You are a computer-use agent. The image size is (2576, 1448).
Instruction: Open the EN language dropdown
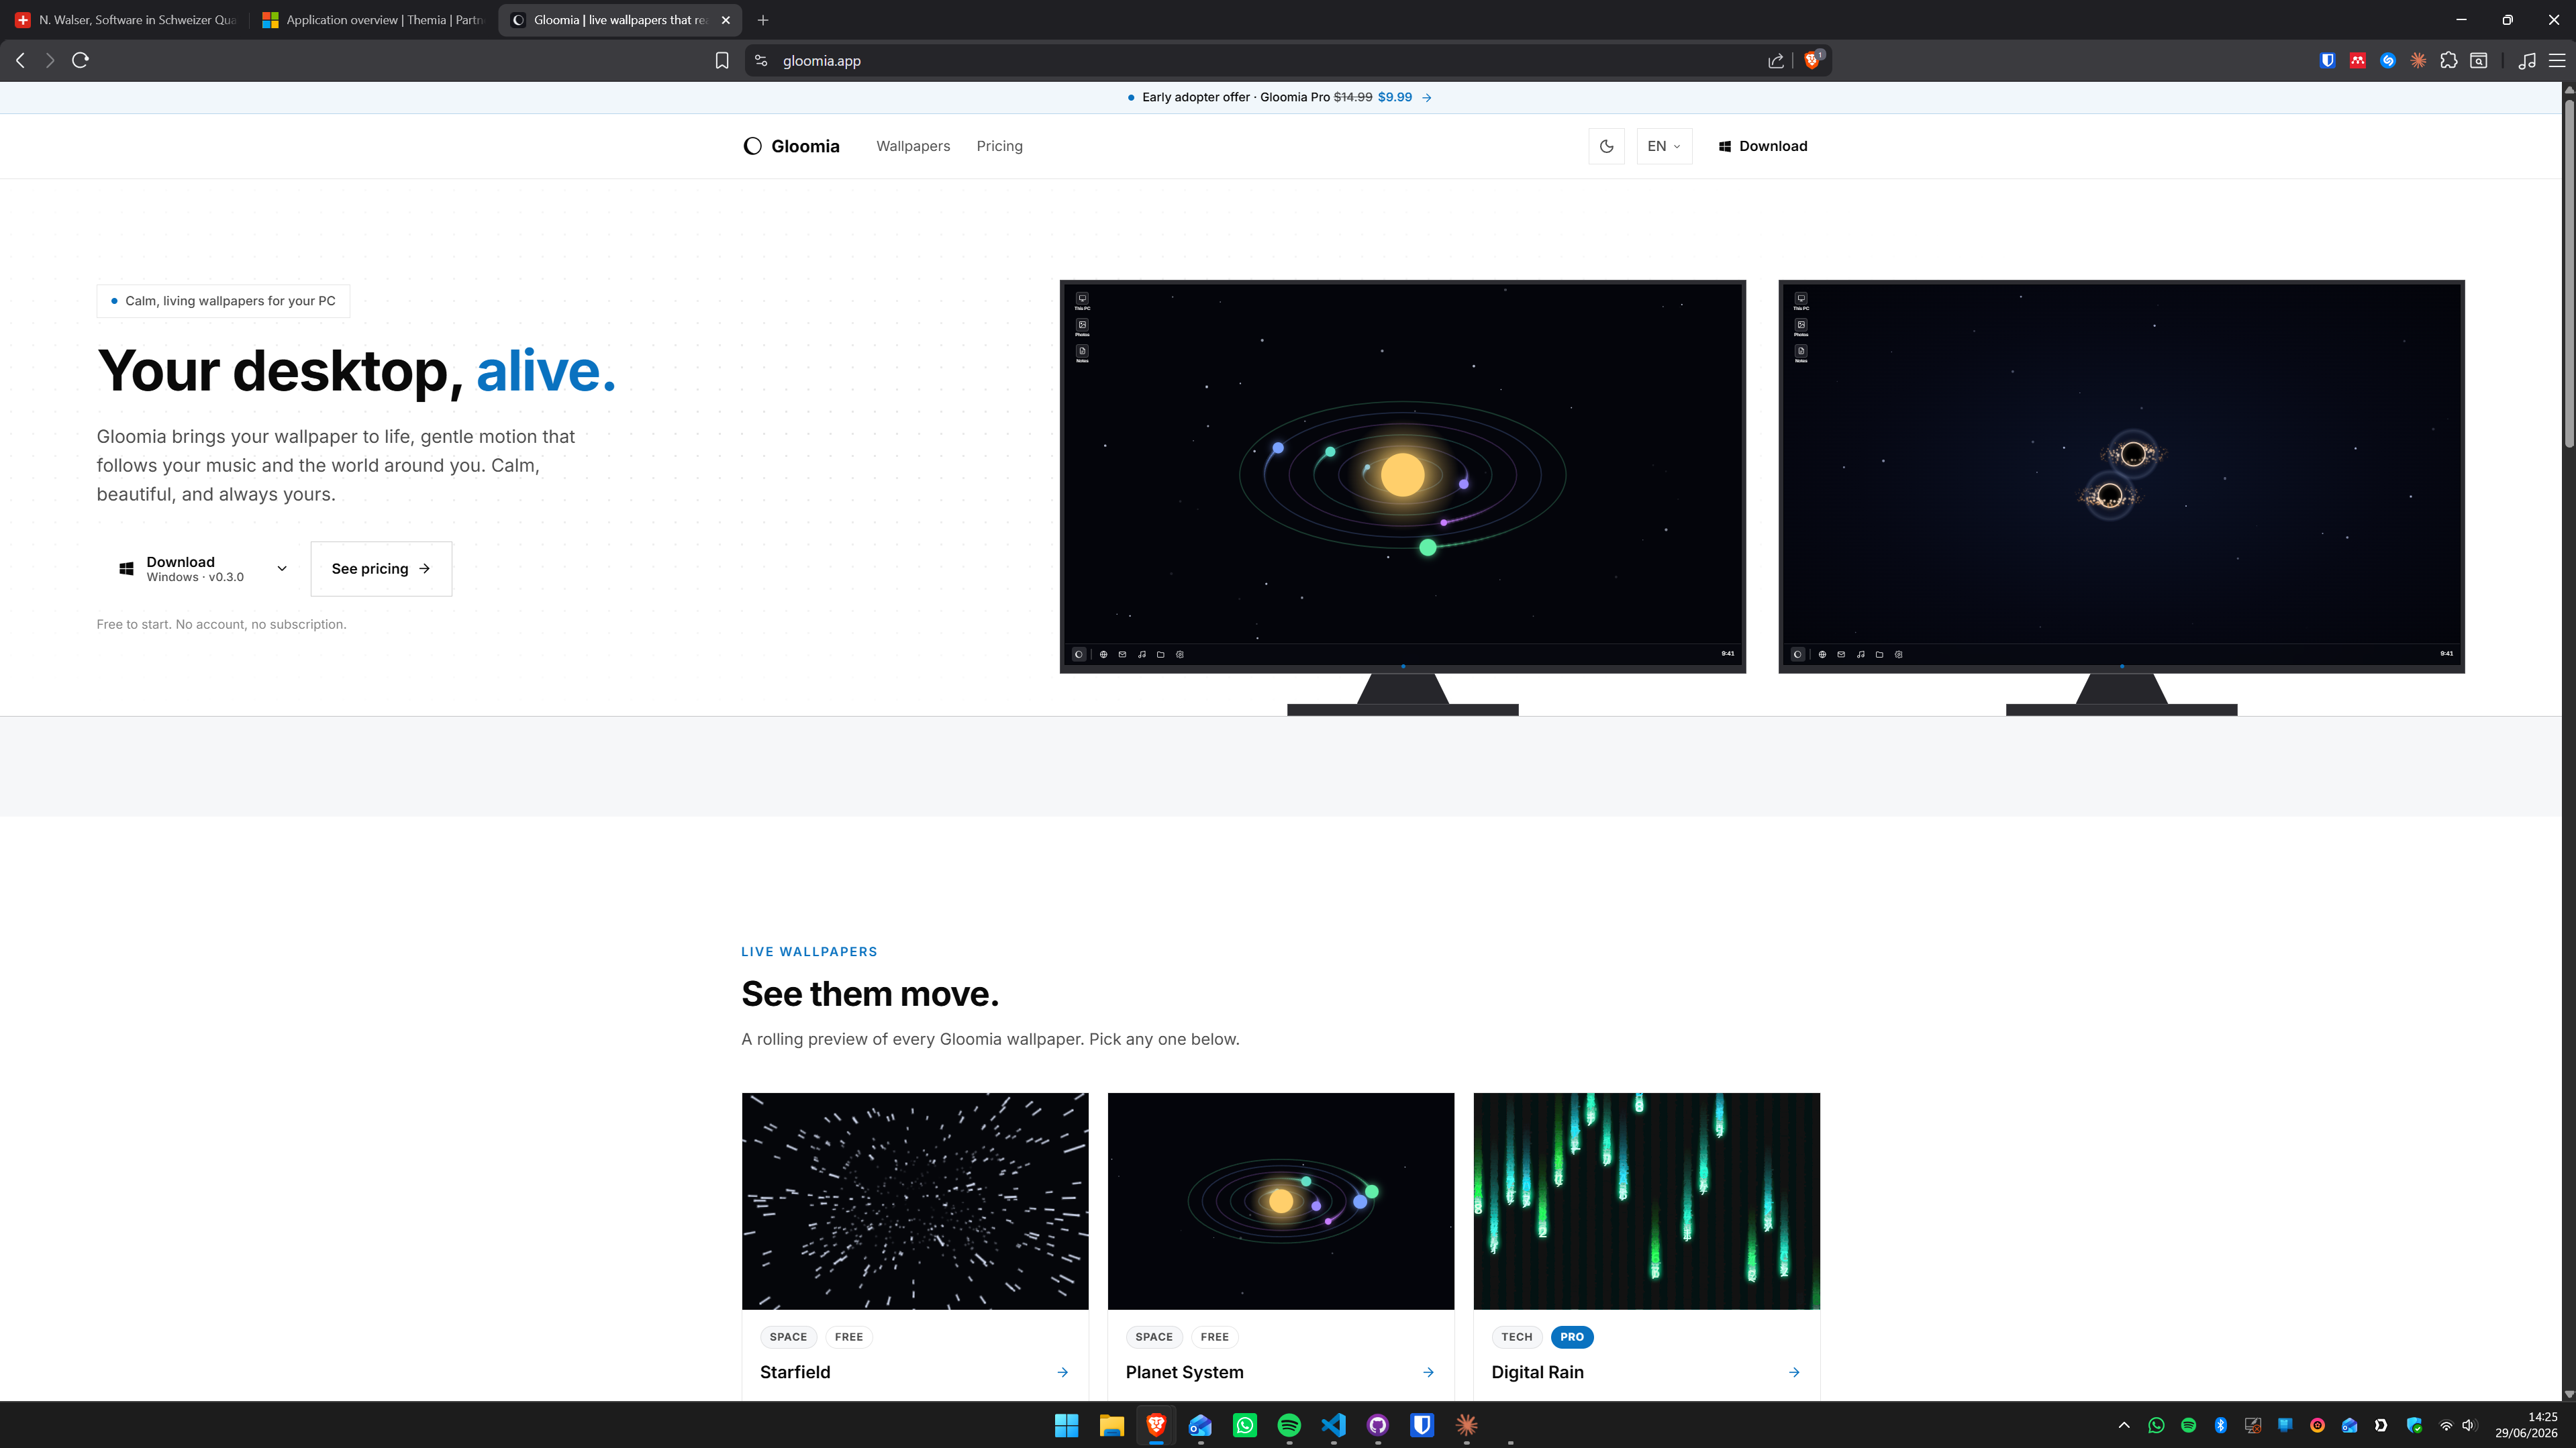[1664, 146]
